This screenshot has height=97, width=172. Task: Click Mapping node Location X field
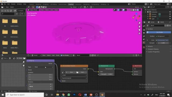(x=40, y=75)
